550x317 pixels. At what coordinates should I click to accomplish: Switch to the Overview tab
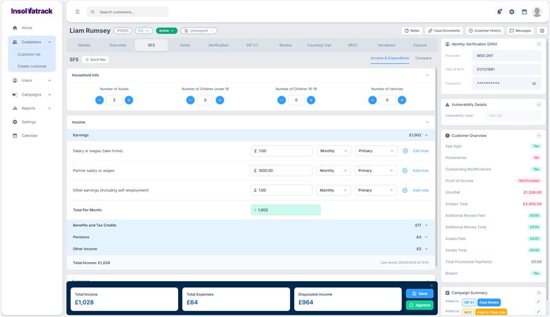tap(118, 45)
